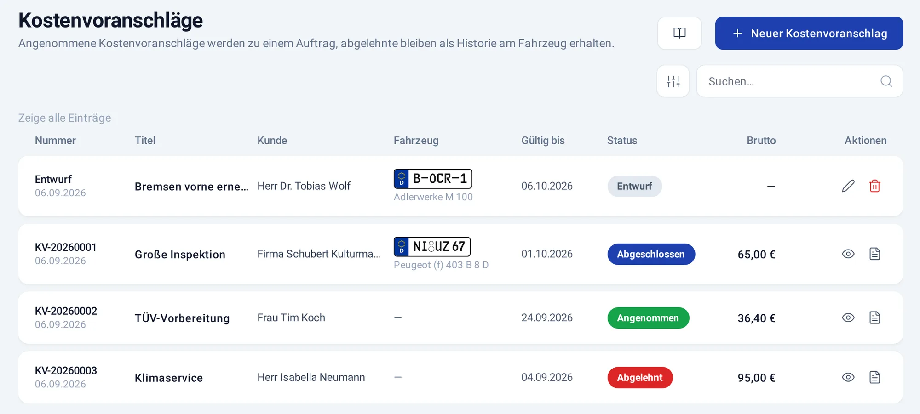This screenshot has width=920, height=414.
Task: Select the Titel column header
Action: click(145, 141)
